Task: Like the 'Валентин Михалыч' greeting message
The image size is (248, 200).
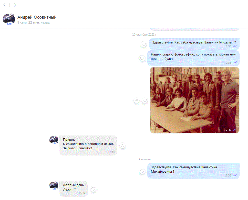Action: tap(144, 44)
